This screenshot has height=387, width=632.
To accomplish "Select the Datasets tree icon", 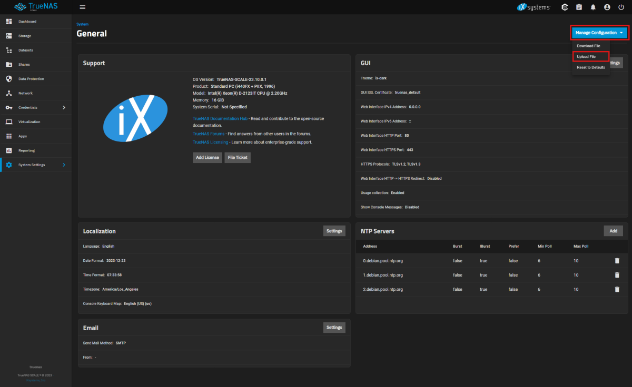I will (8, 50).
